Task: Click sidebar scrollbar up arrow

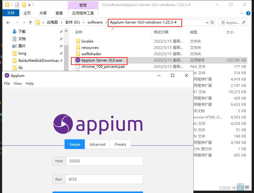Action: click(x=66, y=31)
